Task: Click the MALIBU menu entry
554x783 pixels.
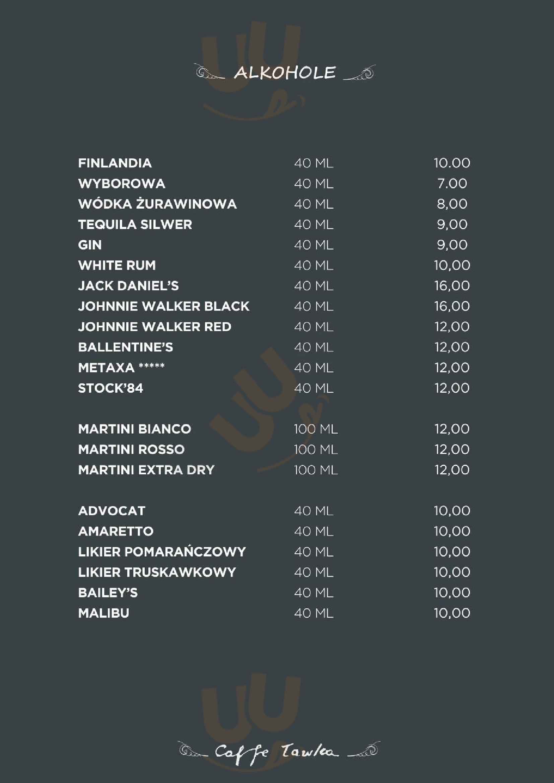Action: [x=104, y=613]
